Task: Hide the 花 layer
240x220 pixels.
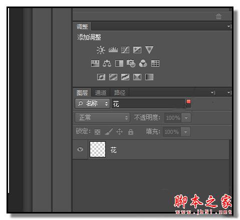Action: click(80, 149)
